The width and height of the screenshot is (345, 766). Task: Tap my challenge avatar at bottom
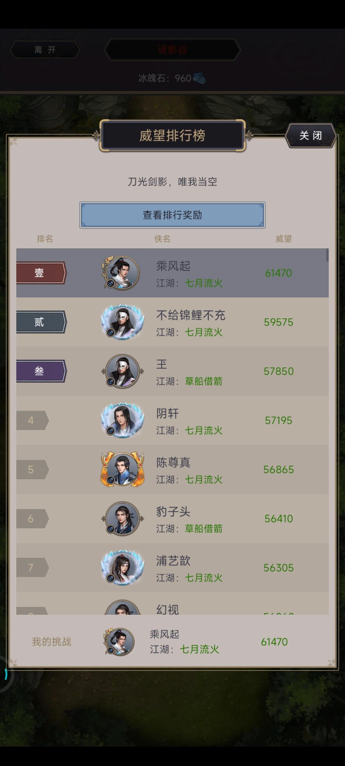pos(119,642)
